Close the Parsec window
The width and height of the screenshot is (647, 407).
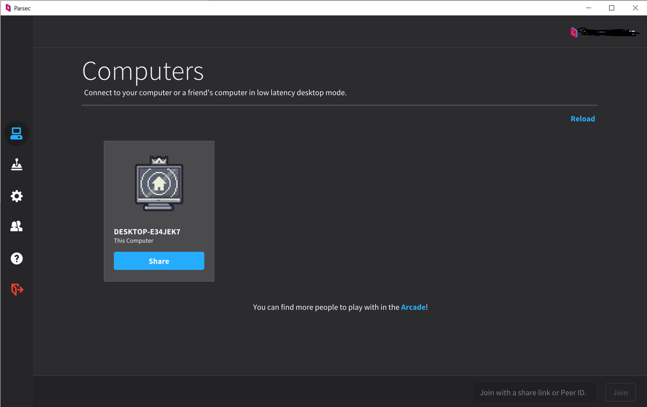click(635, 8)
